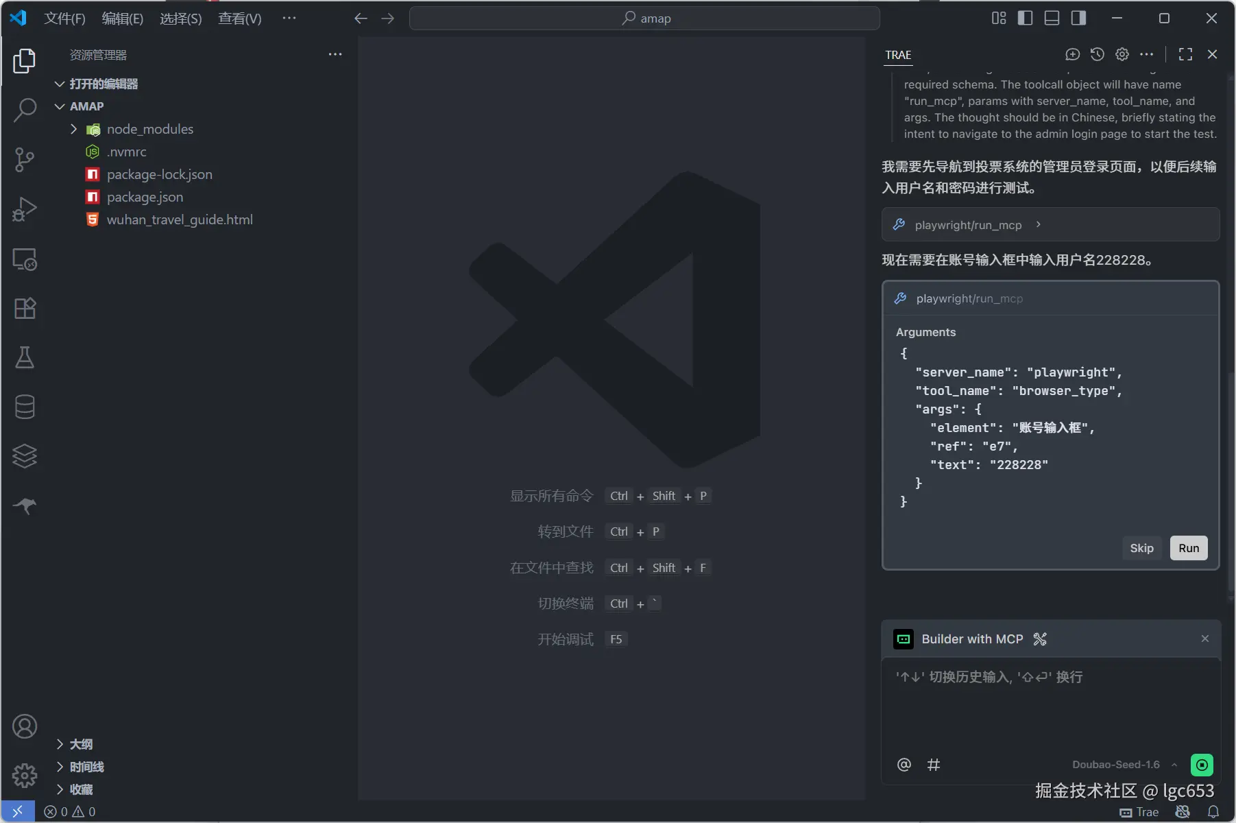Open the Testing flask view
Image resolution: width=1236 pixels, height=823 pixels.
tap(25, 357)
